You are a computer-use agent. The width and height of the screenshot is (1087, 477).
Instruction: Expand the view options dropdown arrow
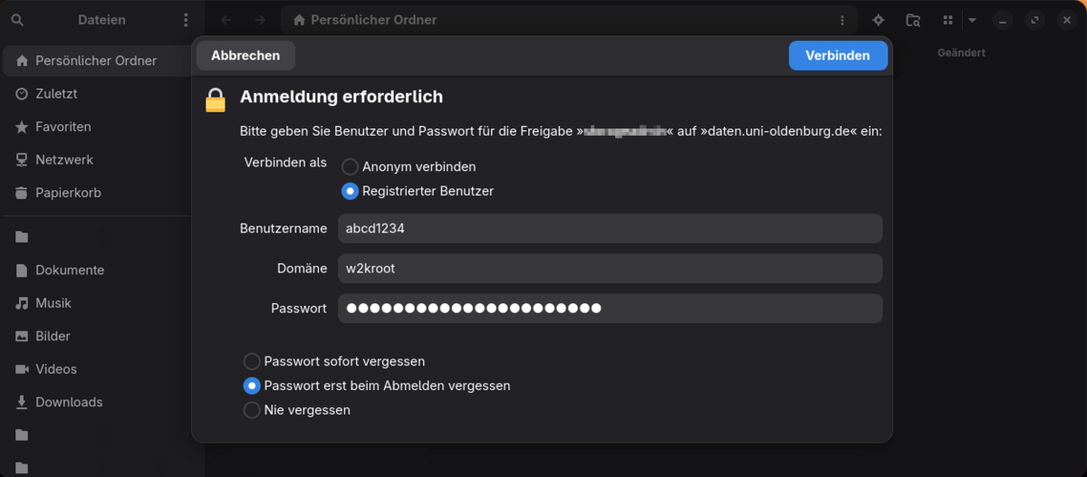click(972, 20)
